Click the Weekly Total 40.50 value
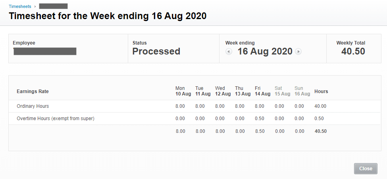Viewport: 387px width, 179px height. click(x=353, y=51)
